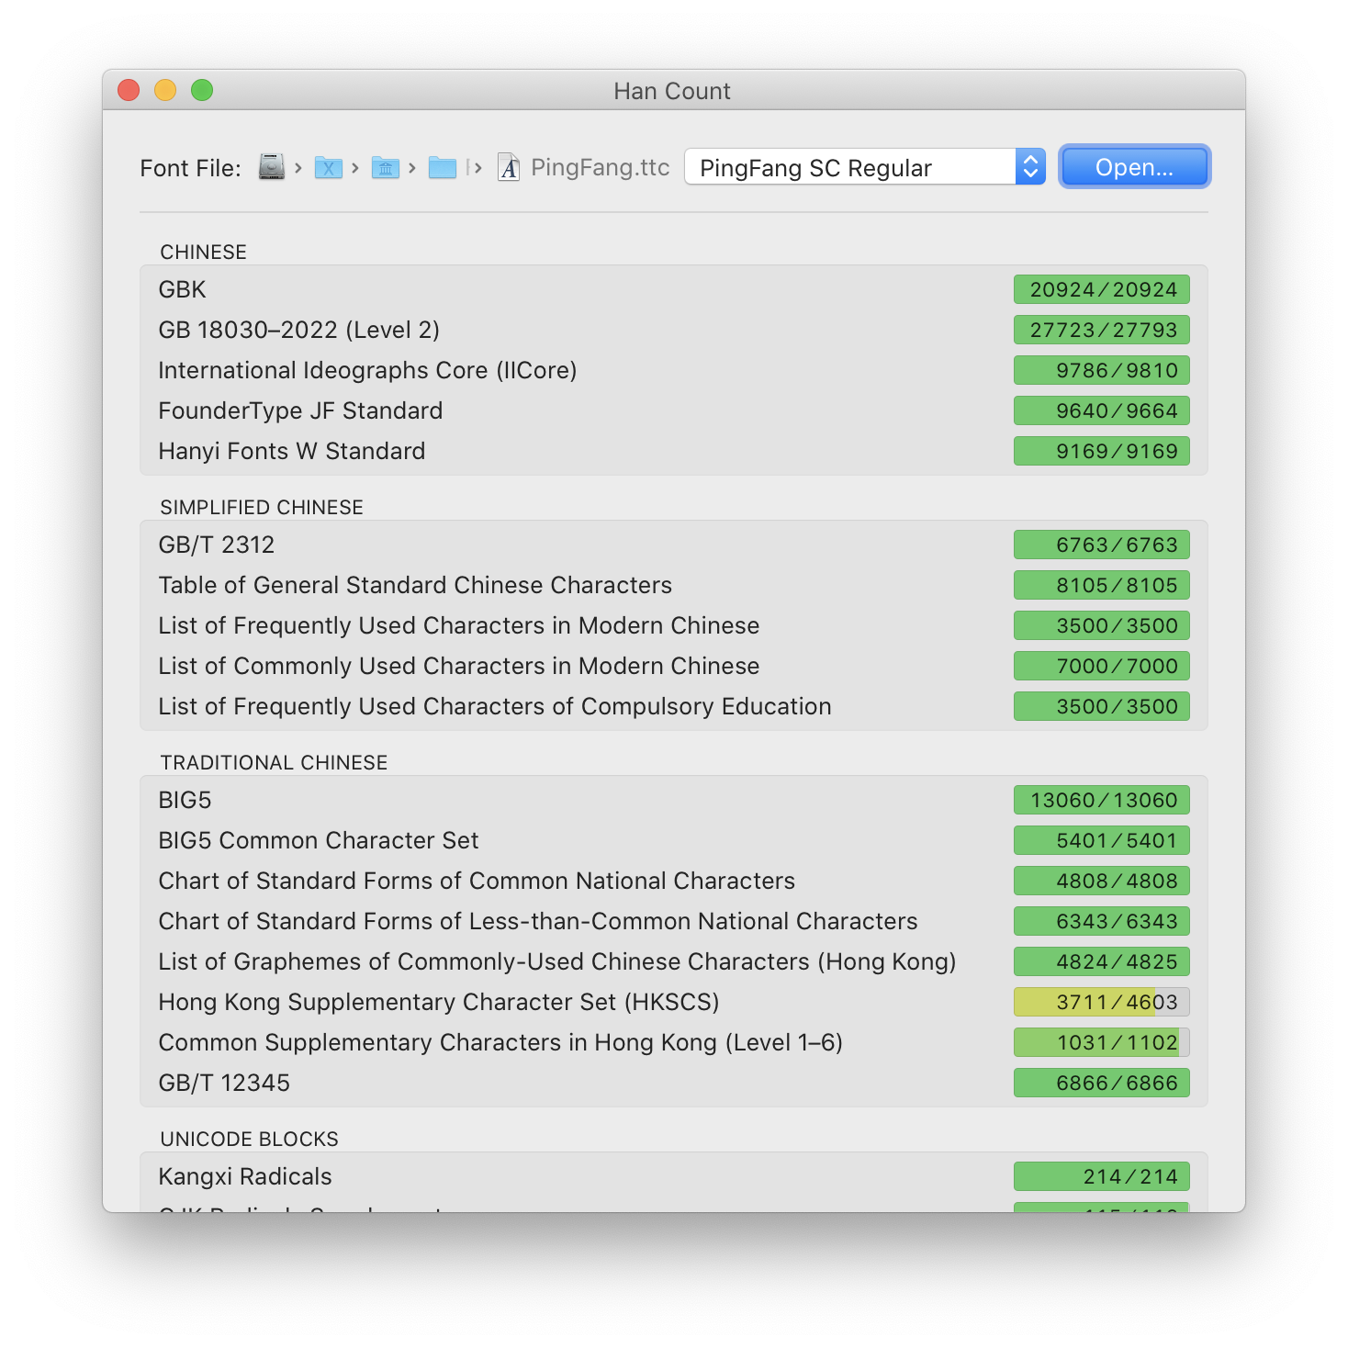The image size is (1348, 1348).
Task: Close the Han Count window
Action: (129, 90)
